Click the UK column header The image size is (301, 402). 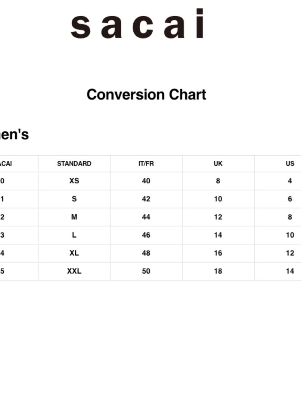coord(218,164)
